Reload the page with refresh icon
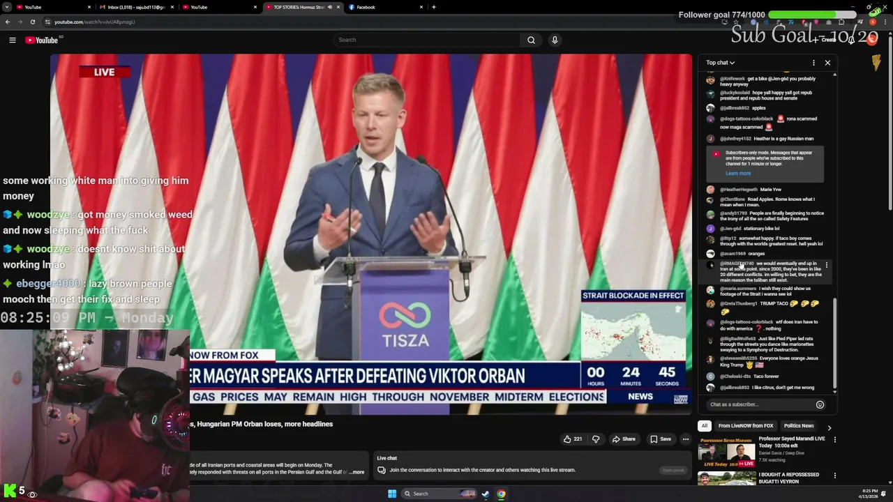Viewport: 893px width, 502px height. tap(32, 22)
